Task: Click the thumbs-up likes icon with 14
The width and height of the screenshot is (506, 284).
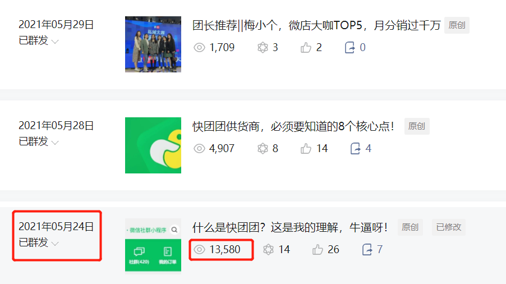Action: click(x=306, y=148)
